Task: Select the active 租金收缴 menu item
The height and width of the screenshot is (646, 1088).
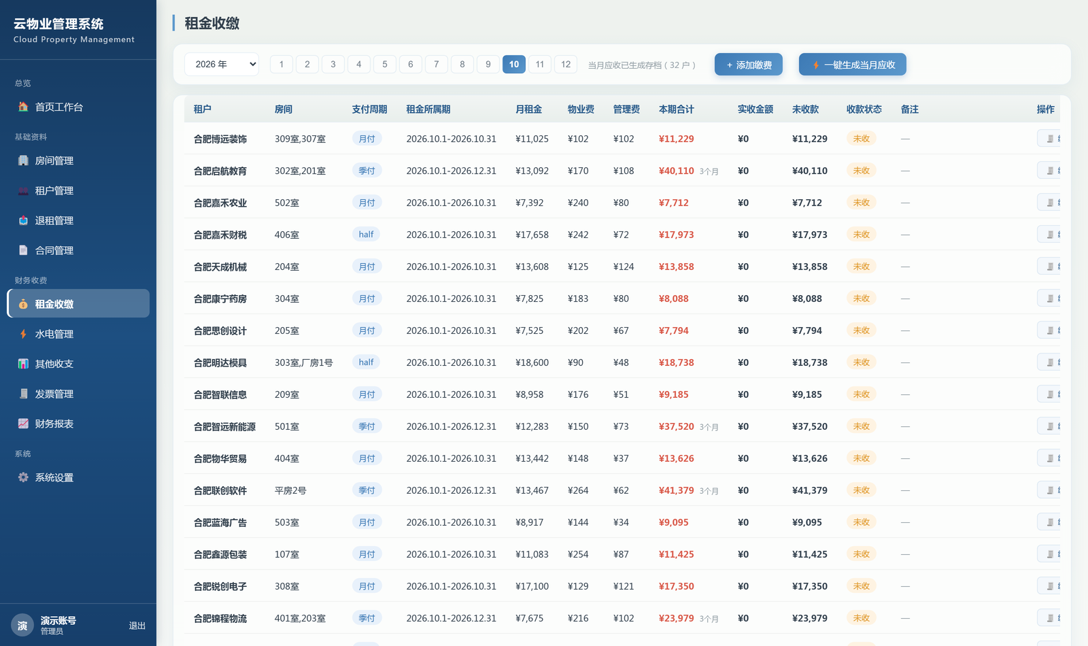Action: click(x=78, y=303)
